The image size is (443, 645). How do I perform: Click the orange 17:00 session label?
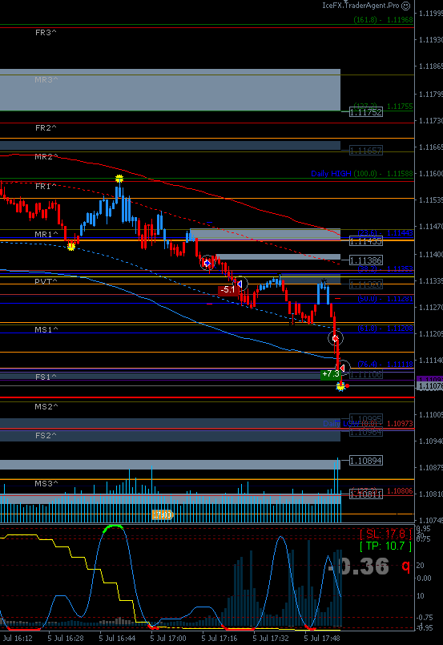(x=162, y=514)
